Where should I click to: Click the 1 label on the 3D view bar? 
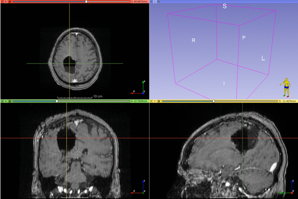155,2
